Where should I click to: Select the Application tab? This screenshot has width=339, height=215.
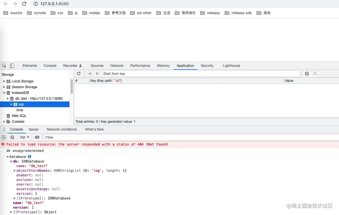185,66
